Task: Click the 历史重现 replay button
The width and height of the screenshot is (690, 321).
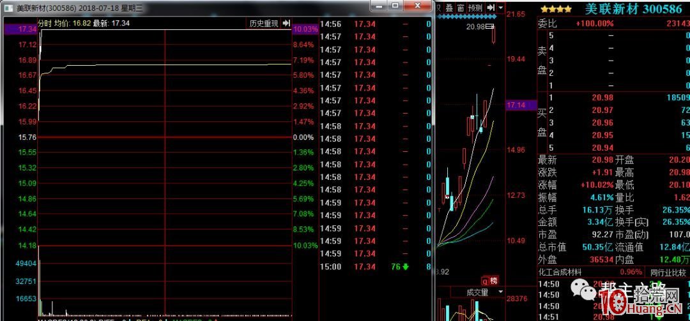Action: point(264,24)
